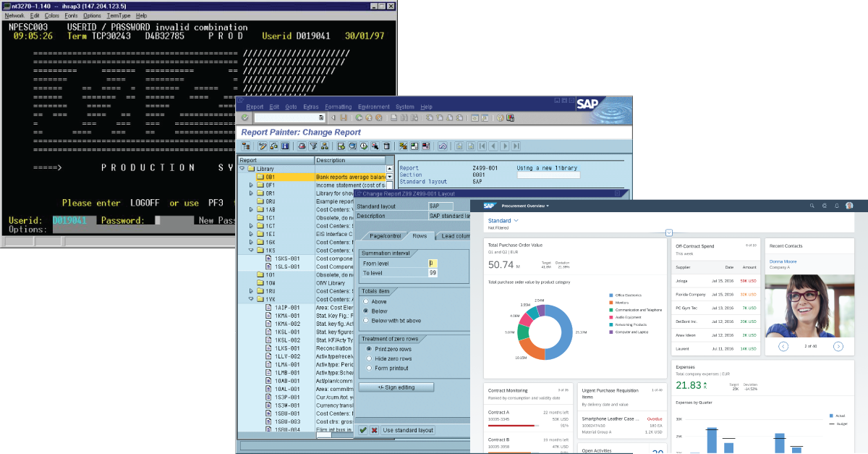Image resolution: width=868 pixels, height=454 pixels.
Task: Open the Standard variant dropdown chevron
Action: pyautogui.click(x=516, y=220)
